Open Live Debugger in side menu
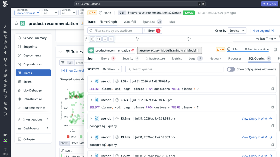280x157 pixels. coord(33,90)
